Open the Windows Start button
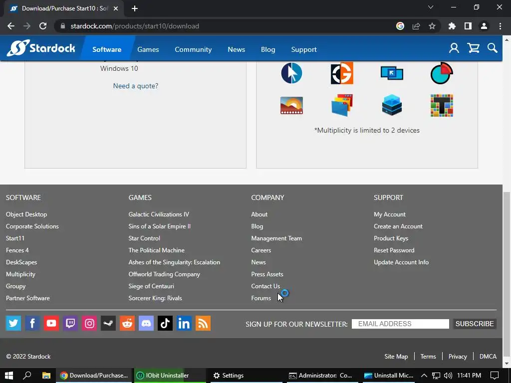Screen dimensions: 511x383 [x=9, y=376]
